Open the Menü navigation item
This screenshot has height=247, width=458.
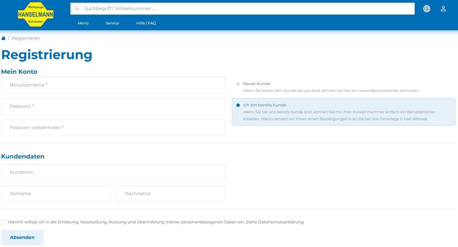tap(83, 23)
